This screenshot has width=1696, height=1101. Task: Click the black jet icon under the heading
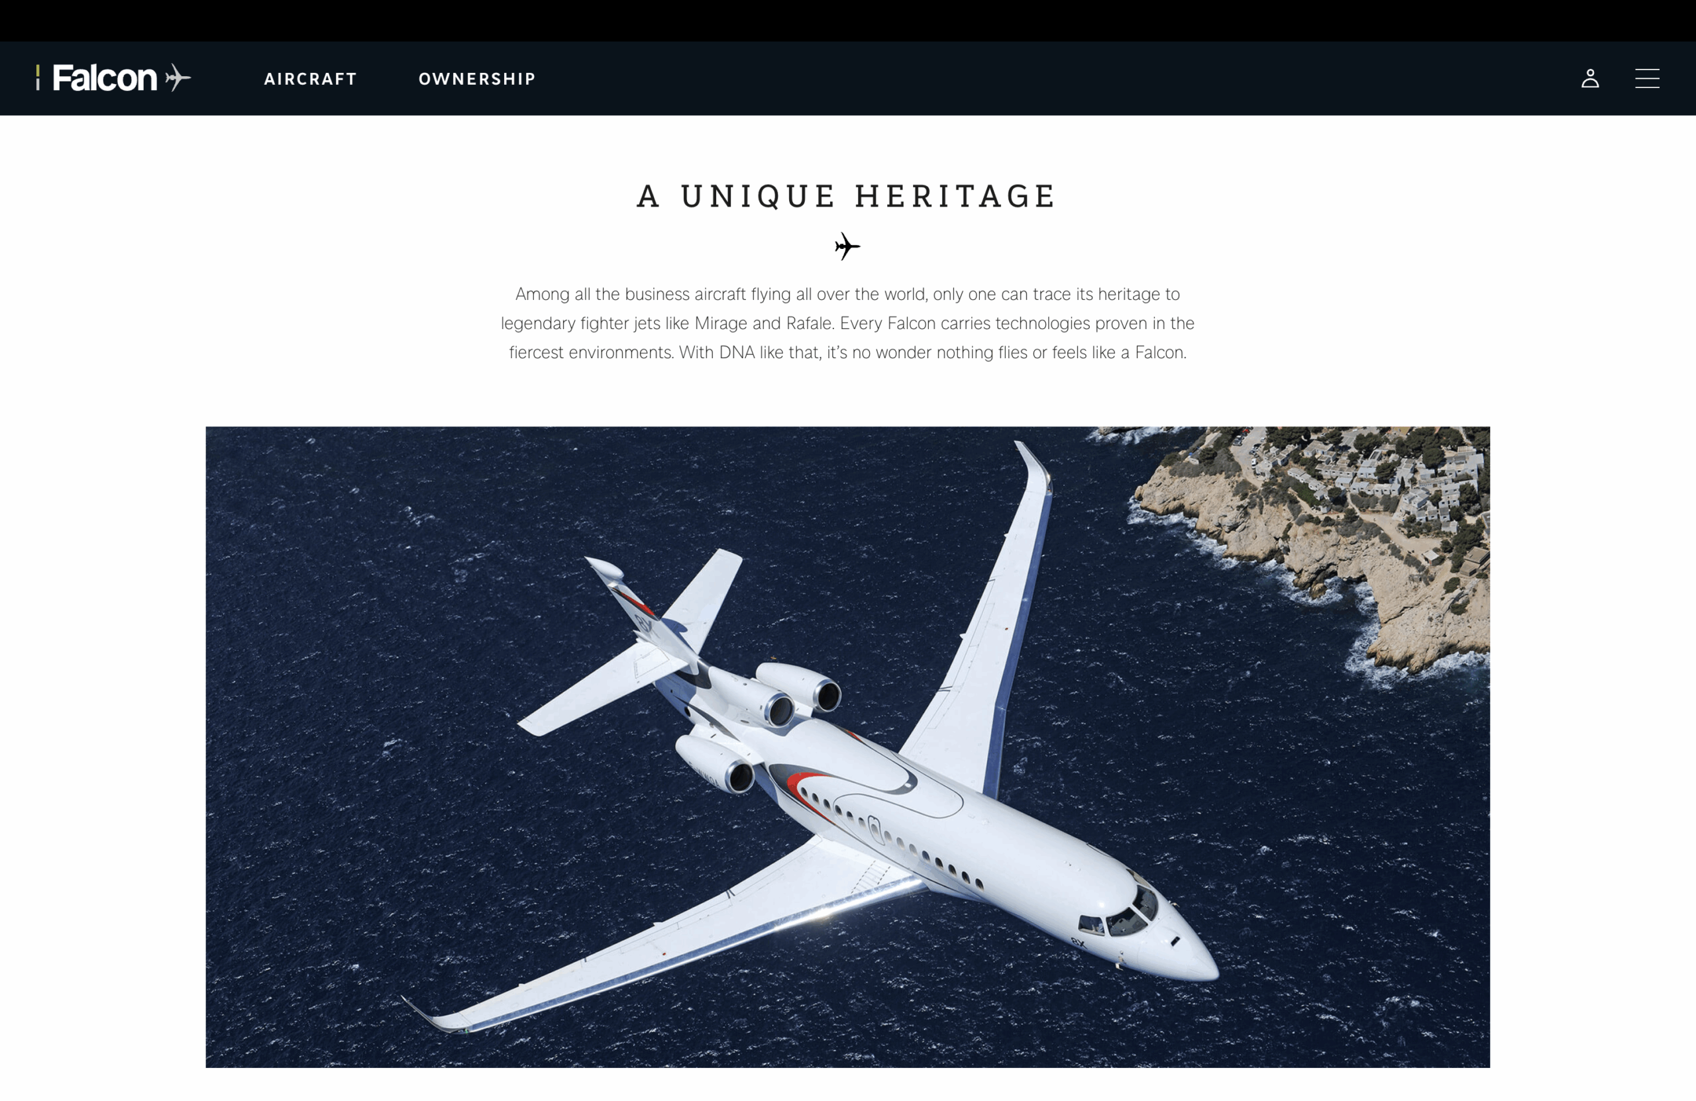pyautogui.click(x=847, y=246)
